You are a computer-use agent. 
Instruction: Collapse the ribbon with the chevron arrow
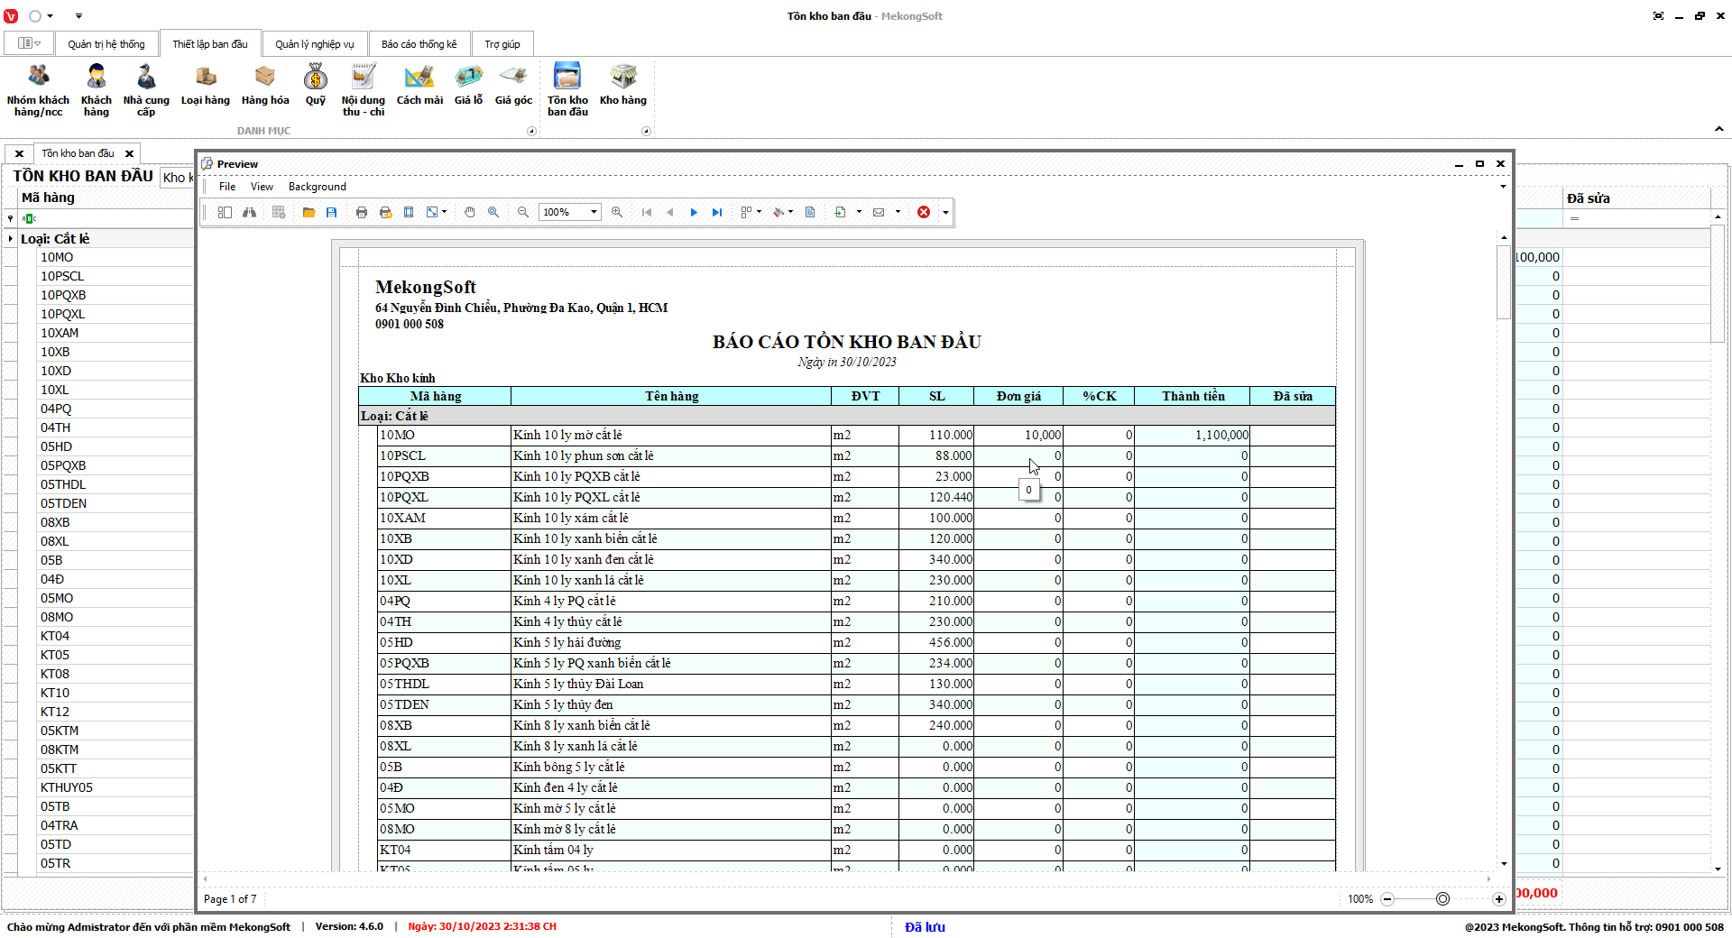[1718, 130]
